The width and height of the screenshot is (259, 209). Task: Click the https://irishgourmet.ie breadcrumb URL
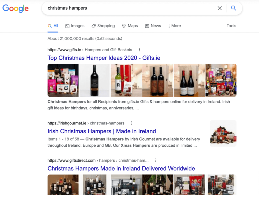(67, 123)
